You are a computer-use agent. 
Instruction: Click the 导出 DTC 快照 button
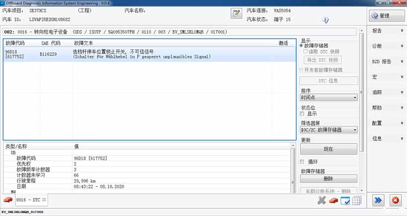(323, 60)
